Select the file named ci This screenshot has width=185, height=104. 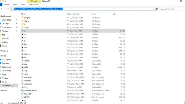pyautogui.click(x=25, y=57)
